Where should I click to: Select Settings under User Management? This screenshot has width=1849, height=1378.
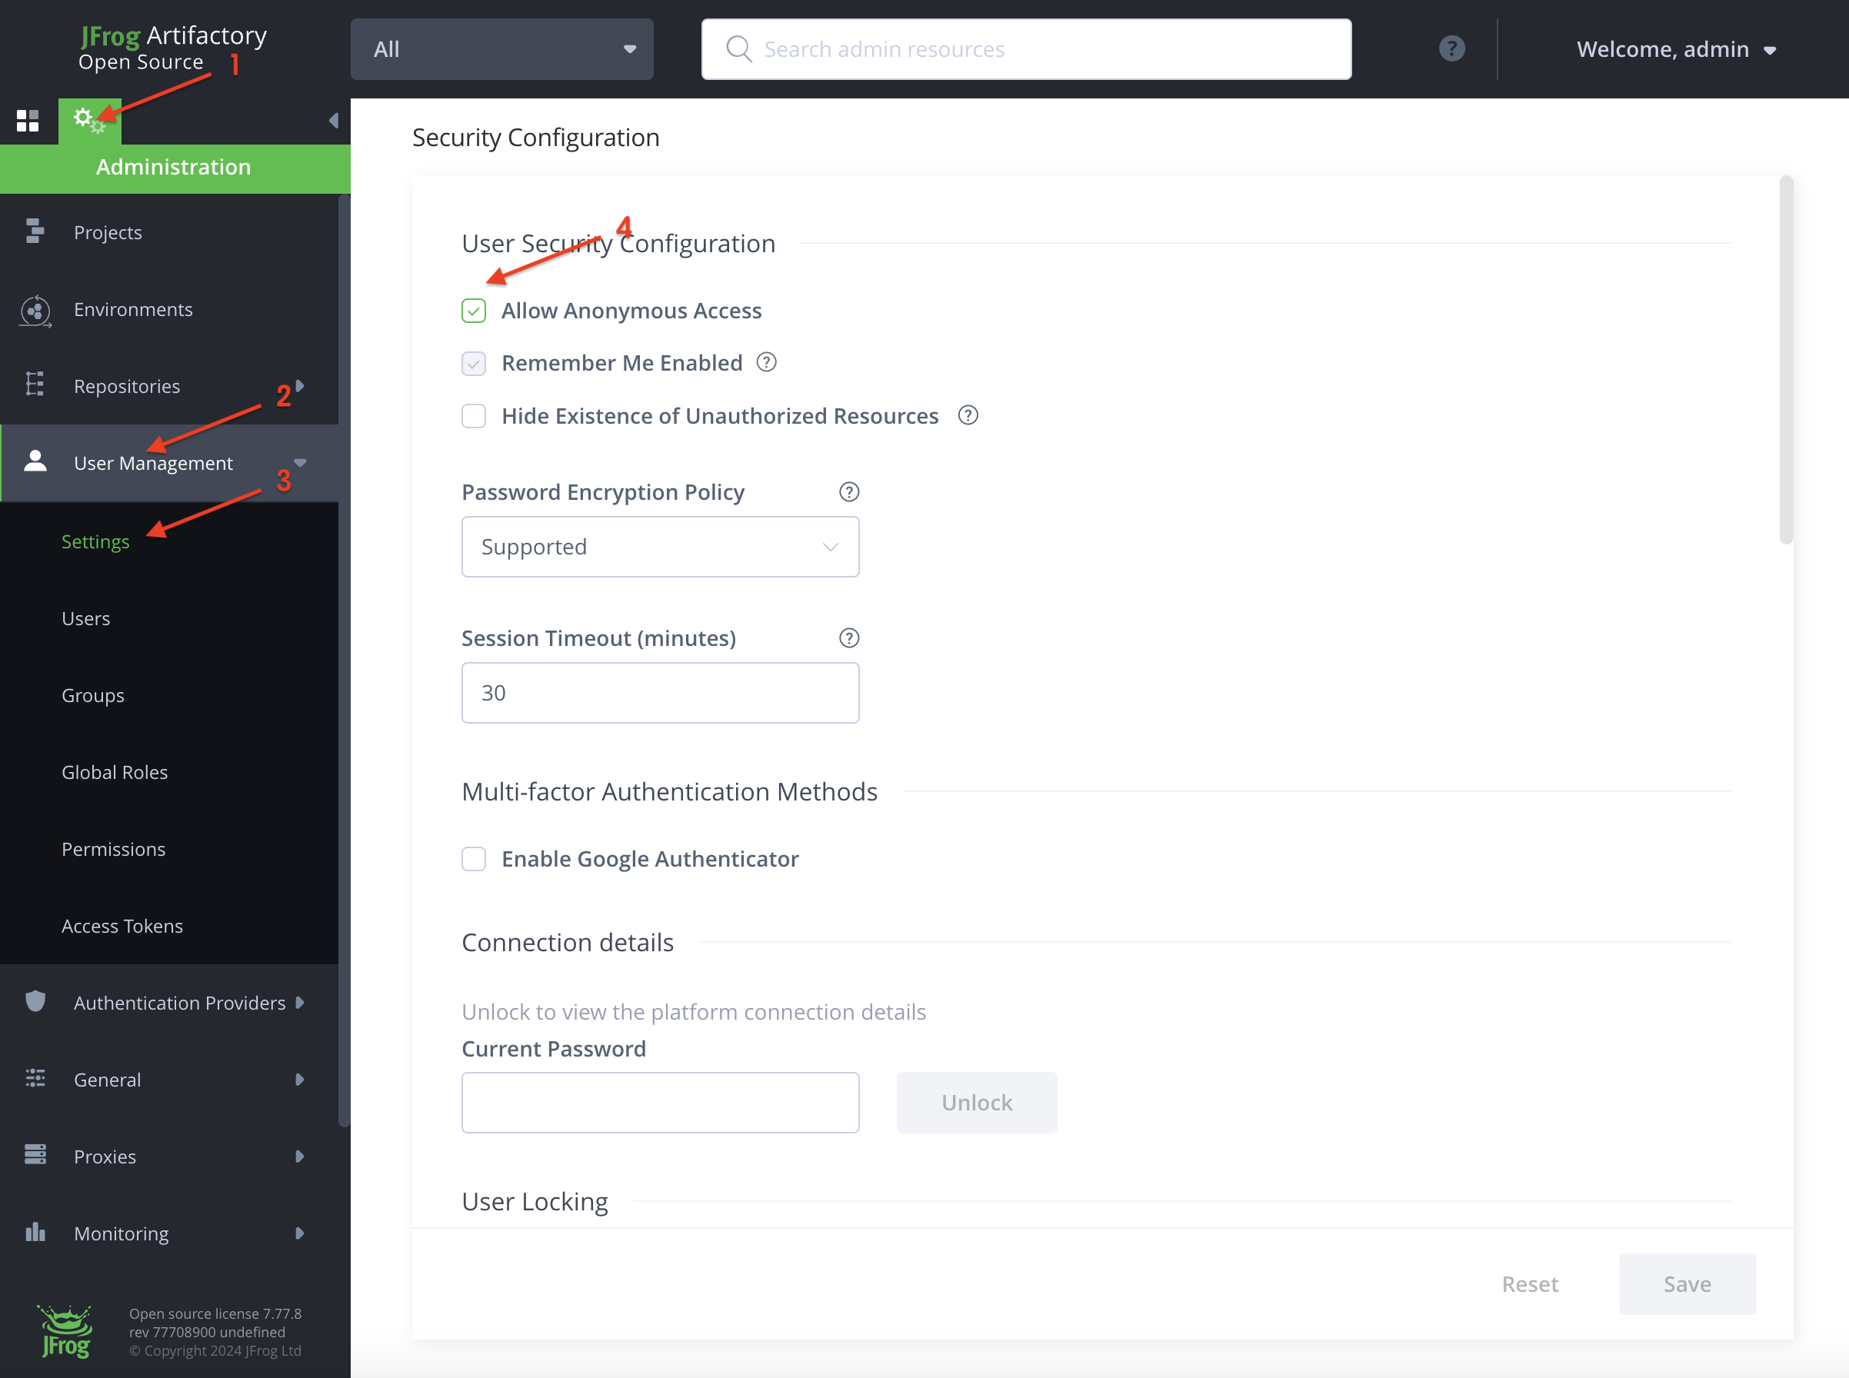95,541
